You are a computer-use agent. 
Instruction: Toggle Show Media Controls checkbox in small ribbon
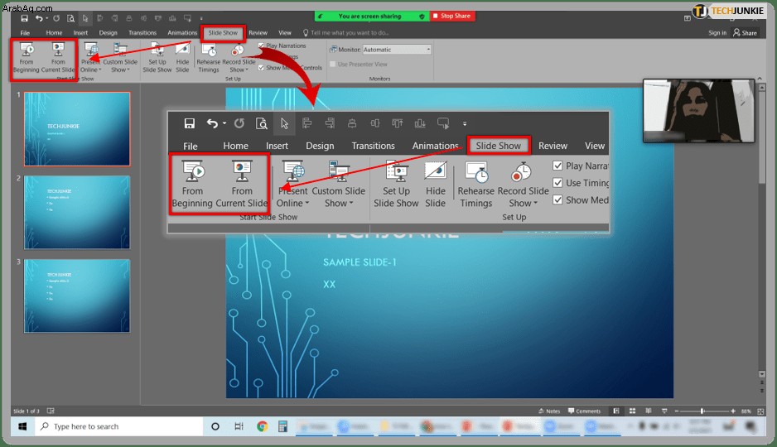[x=261, y=68]
